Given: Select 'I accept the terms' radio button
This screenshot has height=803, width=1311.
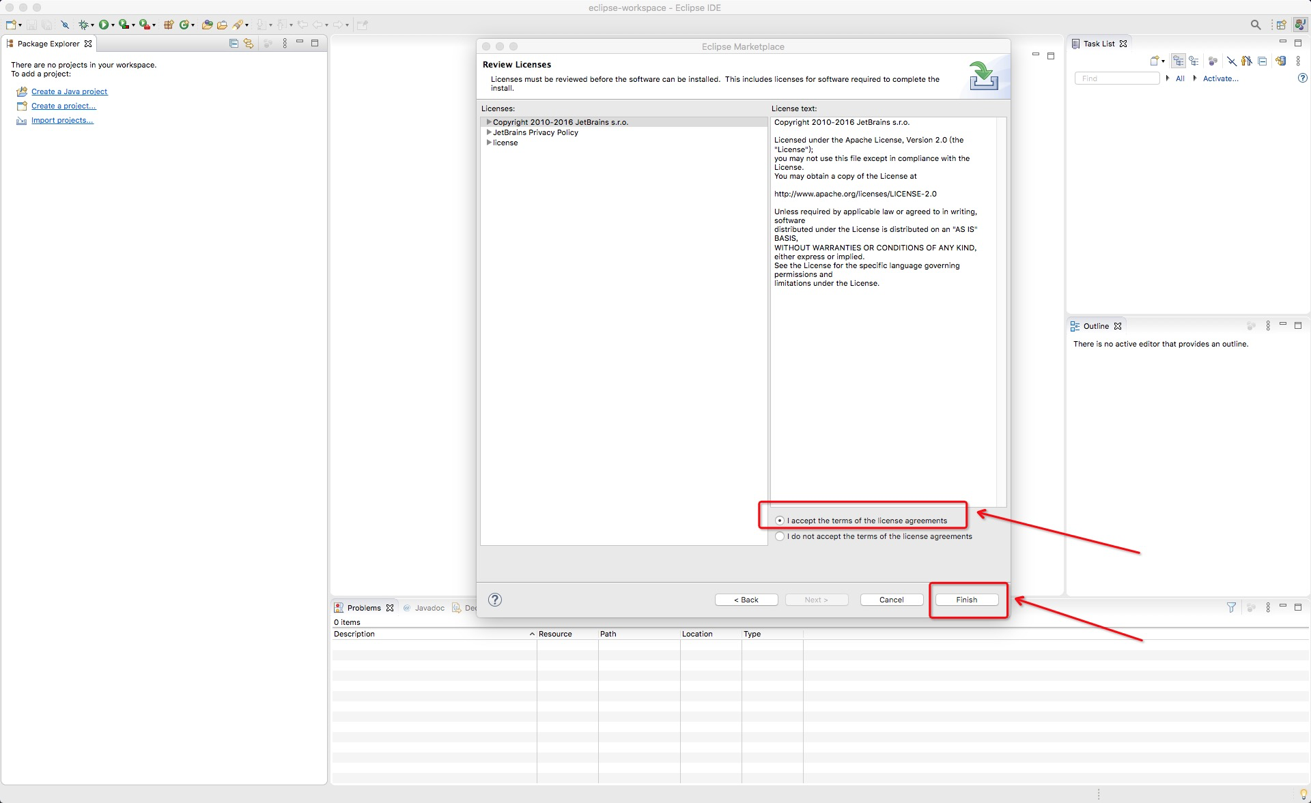Looking at the screenshot, I should pyautogui.click(x=780, y=521).
